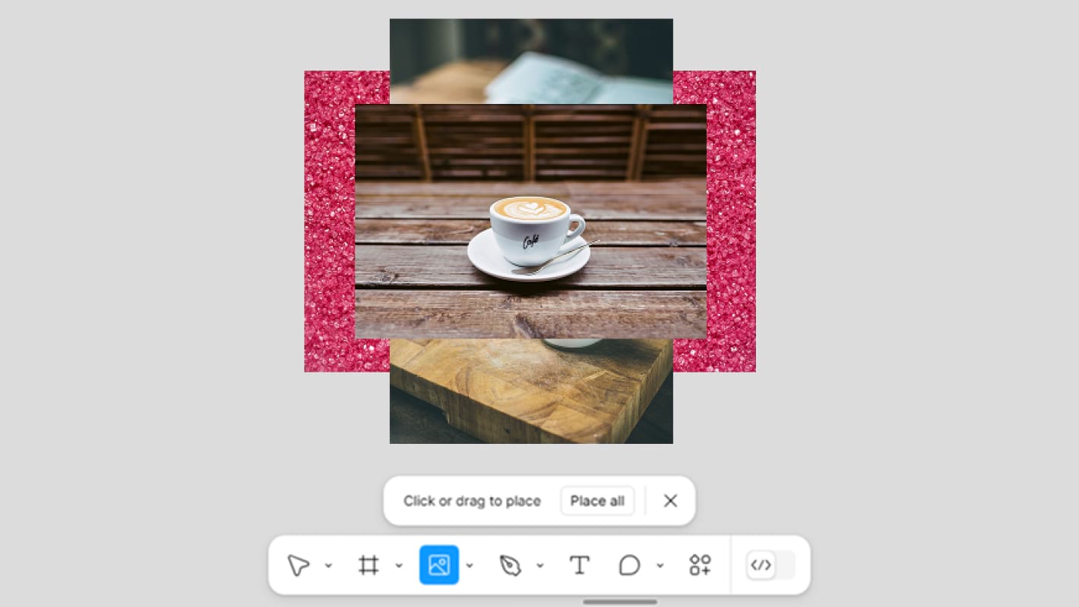
Task: Expand the Comment tool options chevron
Action: click(660, 565)
